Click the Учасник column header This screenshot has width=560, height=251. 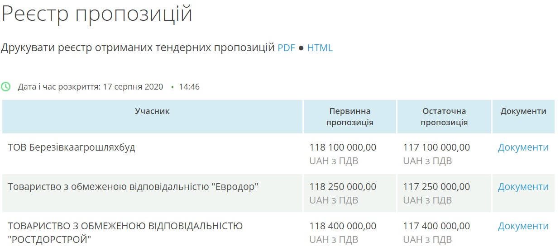152,111
